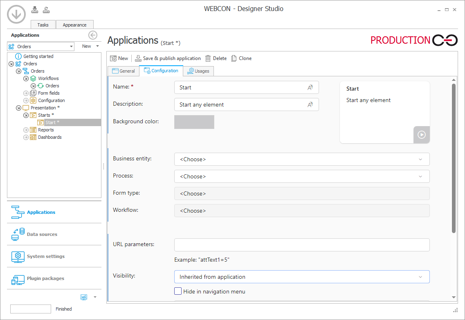Screen dimensions: 465x320
Task: Select the Orders workflow under Workflows
Action: coord(52,86)
